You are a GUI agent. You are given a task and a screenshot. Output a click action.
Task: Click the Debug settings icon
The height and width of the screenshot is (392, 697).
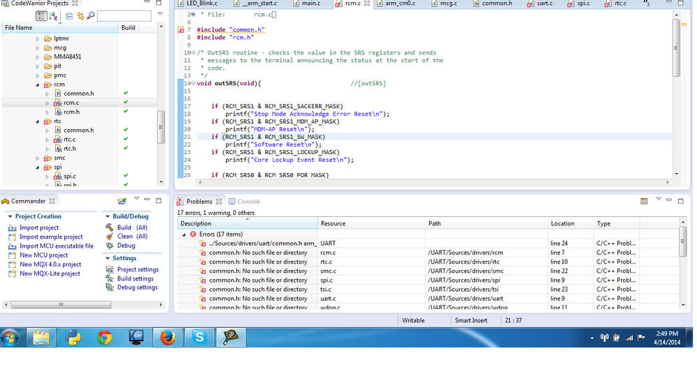[x=110, y=287]
